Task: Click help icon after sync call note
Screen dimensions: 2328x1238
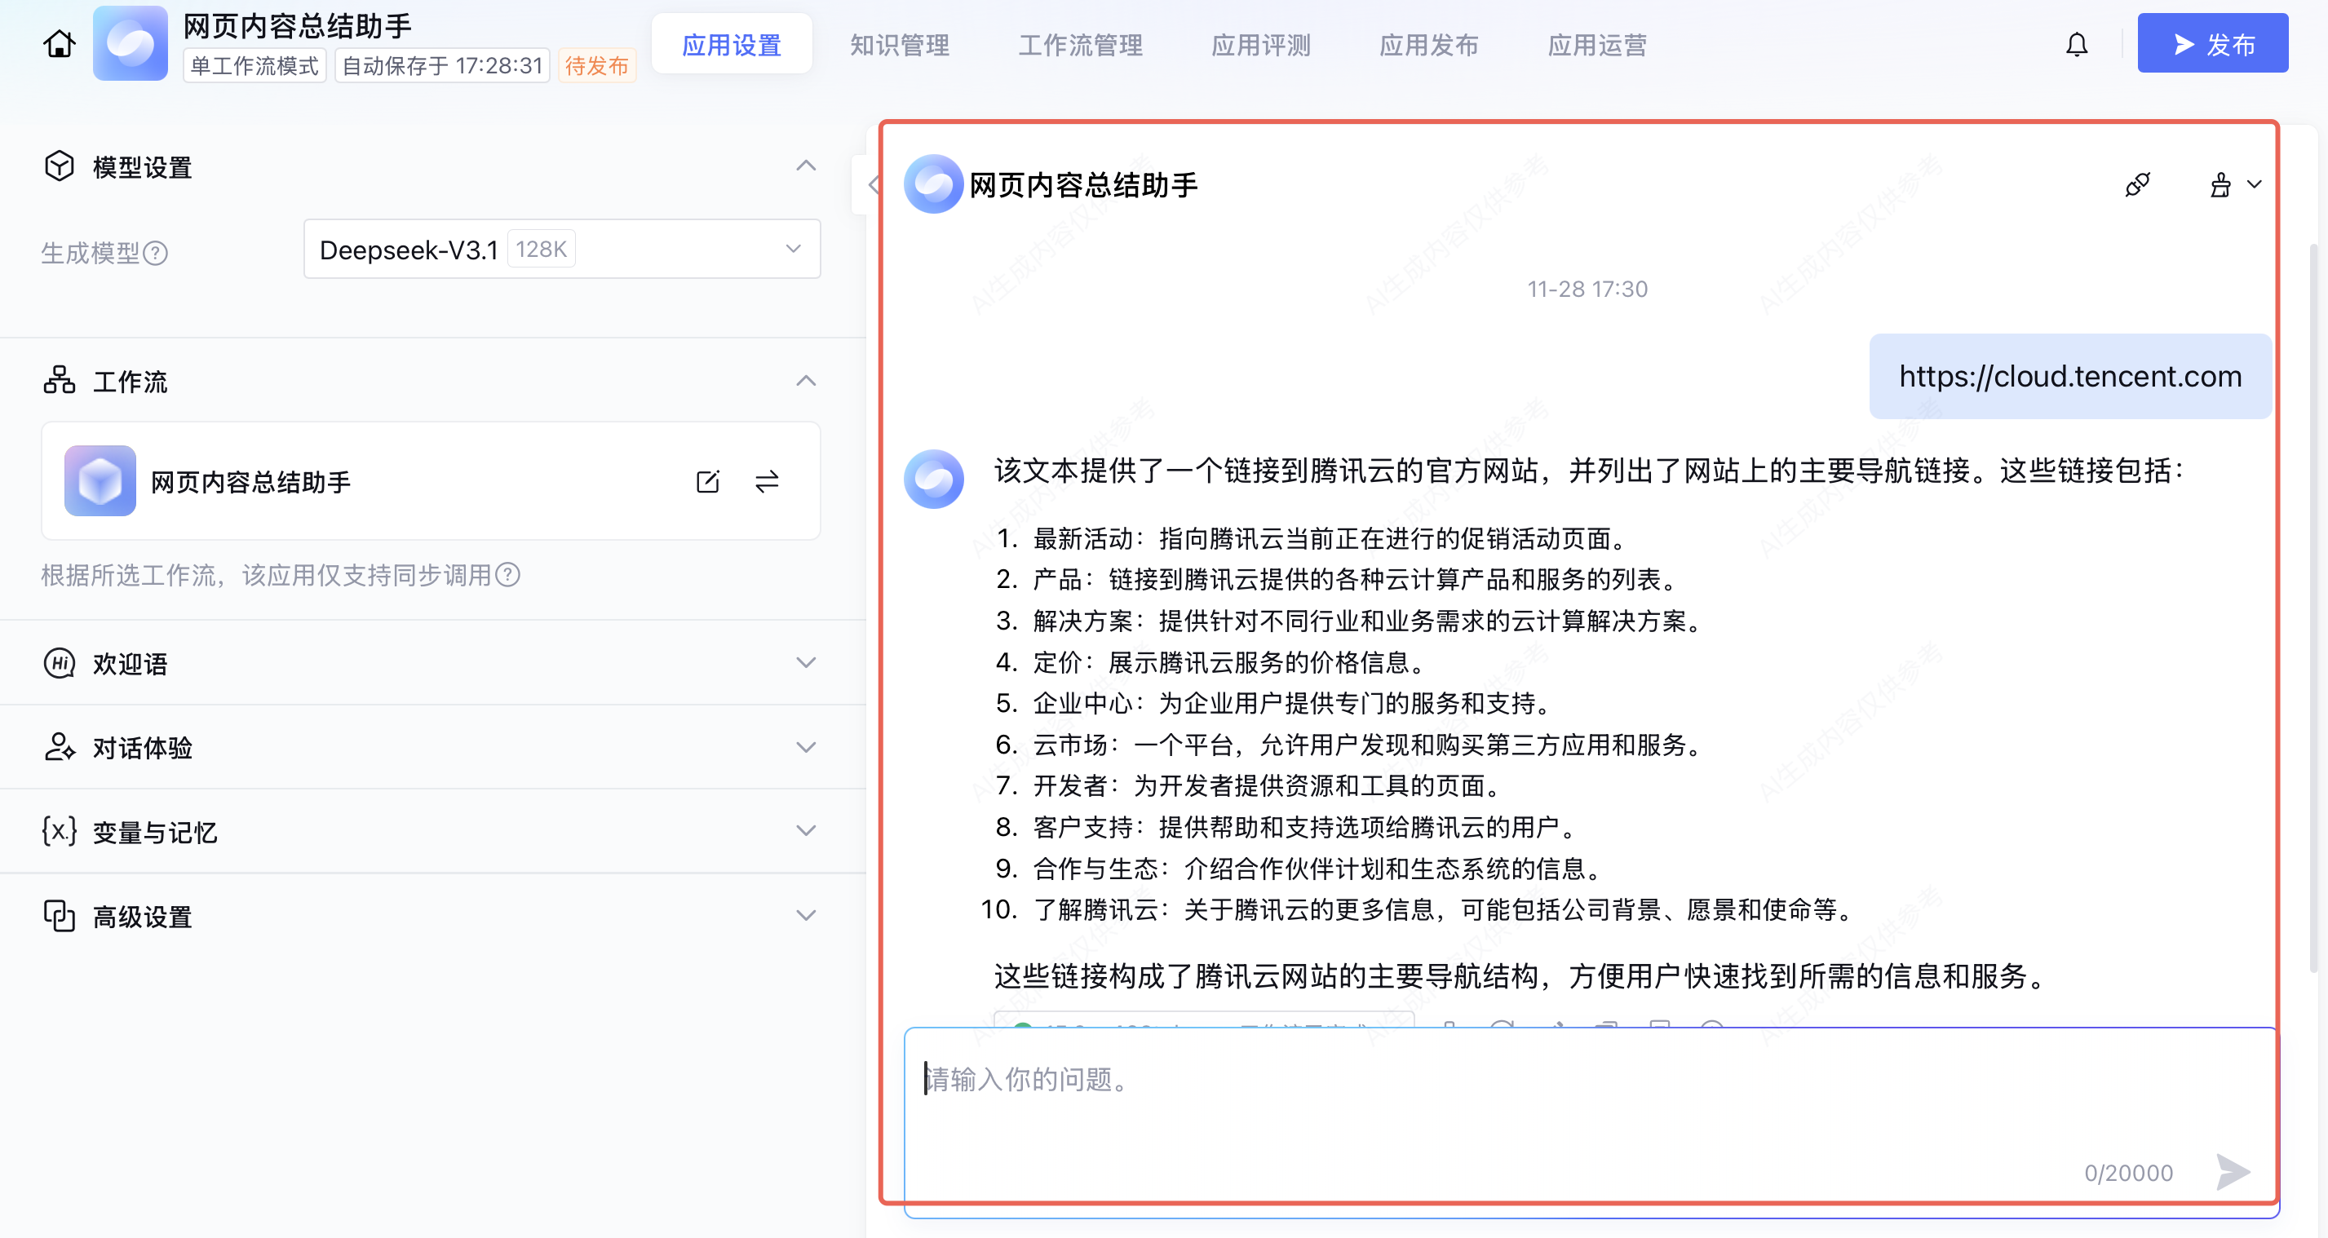Action: click(509, 575)
